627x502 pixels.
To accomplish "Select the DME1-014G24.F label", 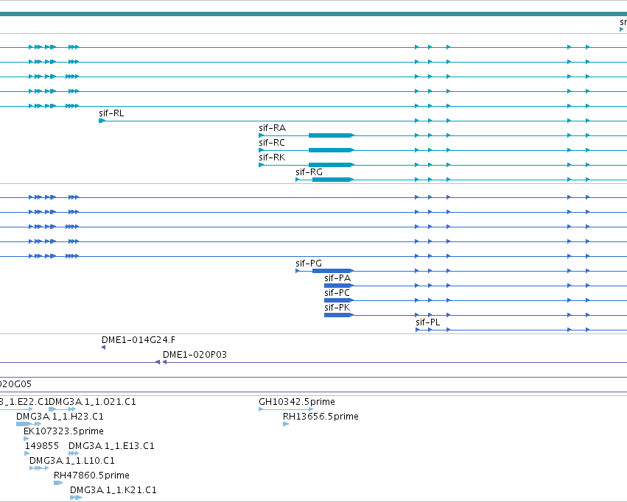I will (139, 340).
